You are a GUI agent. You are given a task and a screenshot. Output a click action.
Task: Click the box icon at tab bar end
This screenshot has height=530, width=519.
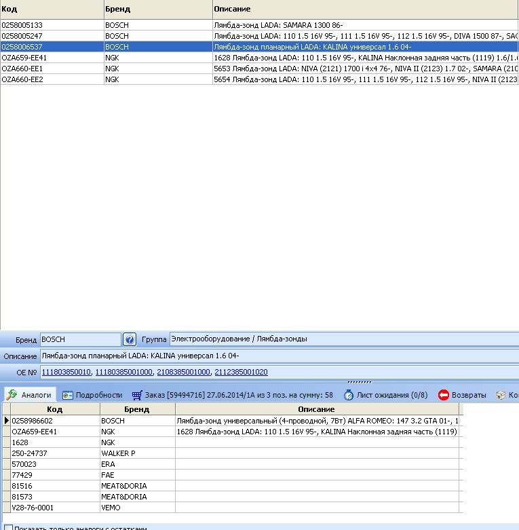pyautogui.click(x=501, y=395)
